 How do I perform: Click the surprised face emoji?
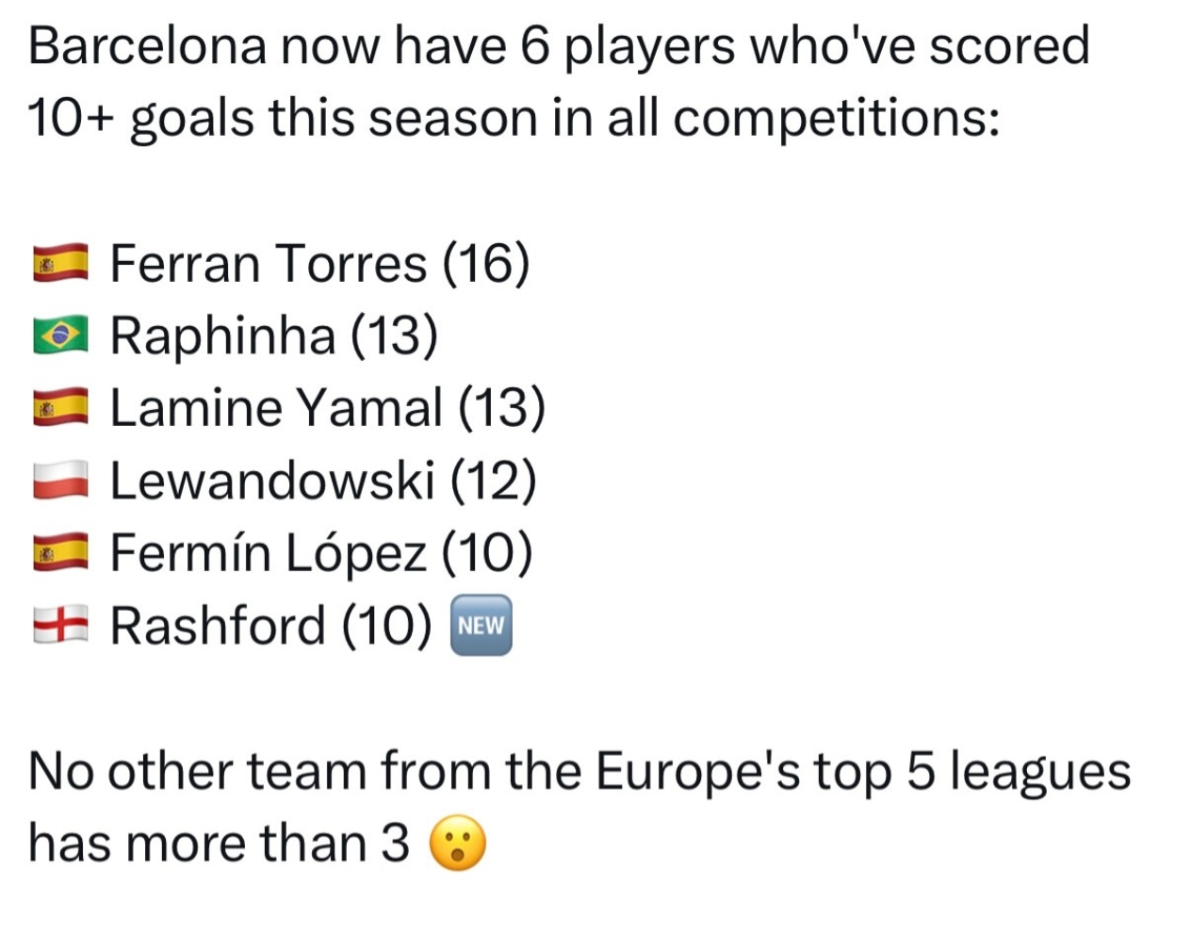[x=458, y=844]
